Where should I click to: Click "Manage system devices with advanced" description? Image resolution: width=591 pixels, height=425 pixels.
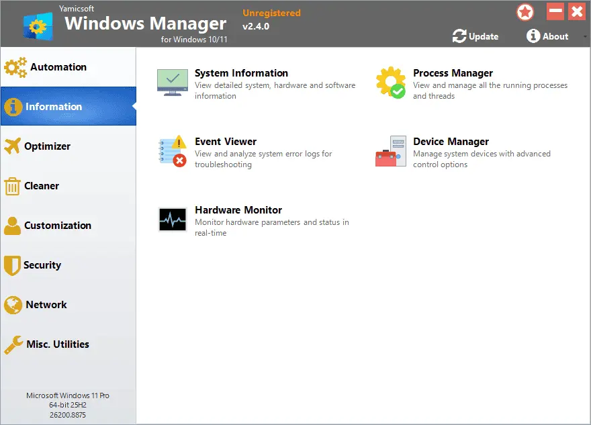[x=482, y=154]
